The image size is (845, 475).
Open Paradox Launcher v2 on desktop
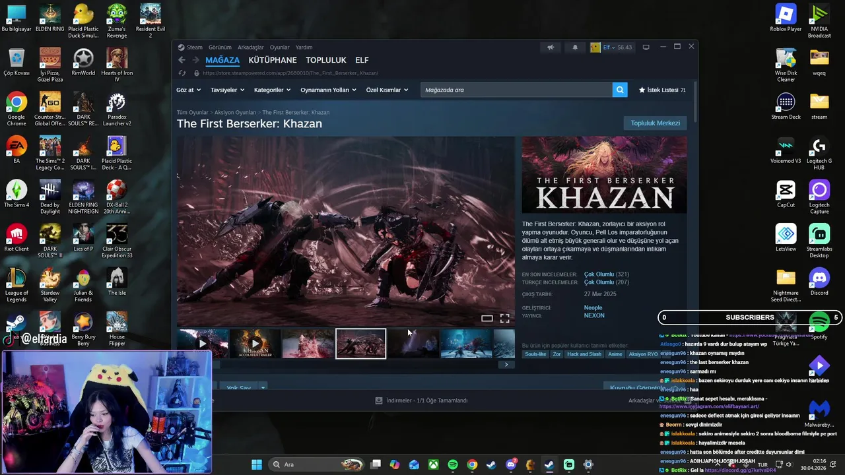coord(117,110)
